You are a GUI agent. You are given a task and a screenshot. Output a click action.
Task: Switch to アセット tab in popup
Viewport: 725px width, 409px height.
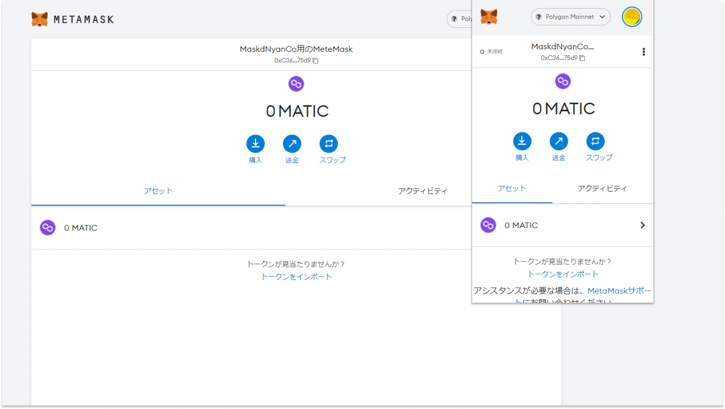(x=512, y=188)
